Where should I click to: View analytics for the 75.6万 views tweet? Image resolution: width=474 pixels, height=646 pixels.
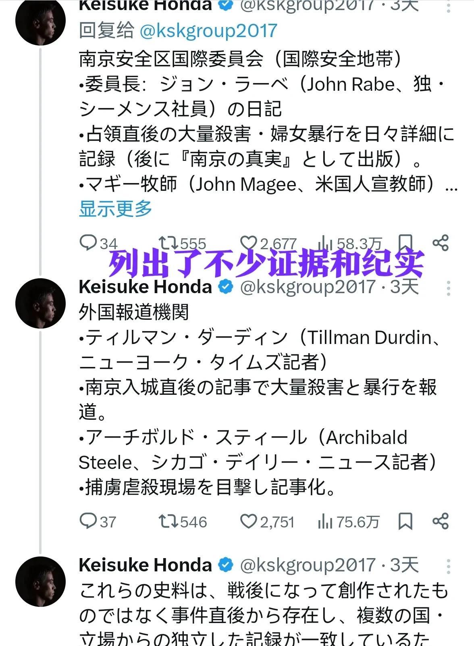[325, 521]
